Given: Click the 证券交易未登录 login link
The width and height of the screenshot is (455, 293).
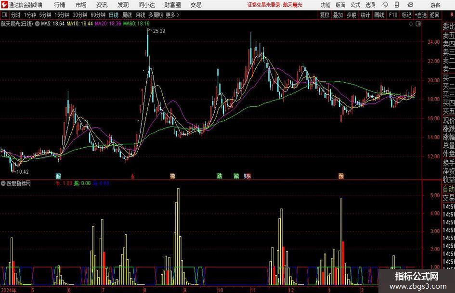Looking at the screenshot, I should click(264, 5).
